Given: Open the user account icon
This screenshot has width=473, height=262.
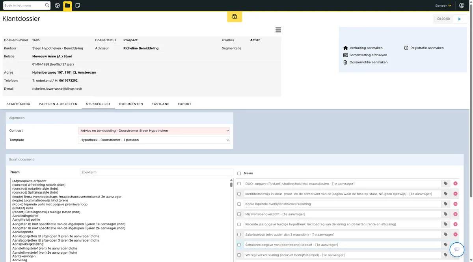Looking at the screenshot, I should 462,6.
